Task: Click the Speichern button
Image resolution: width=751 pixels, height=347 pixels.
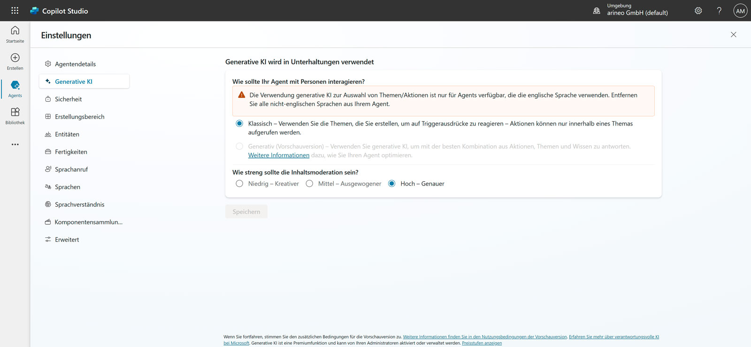Action: tap(246, 212)
